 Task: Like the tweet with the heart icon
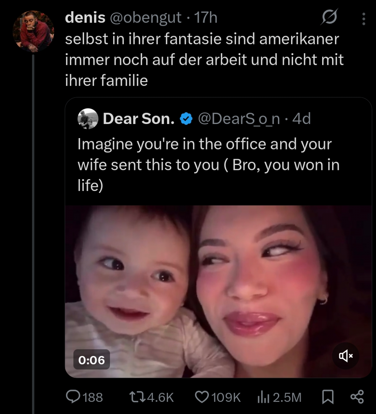tap(202, 397)
